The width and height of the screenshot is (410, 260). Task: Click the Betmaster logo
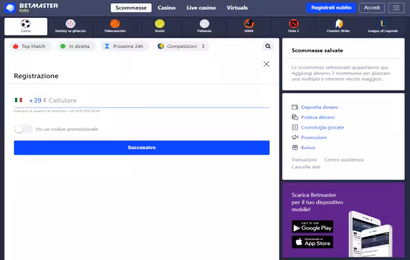[x=31, y=8]
